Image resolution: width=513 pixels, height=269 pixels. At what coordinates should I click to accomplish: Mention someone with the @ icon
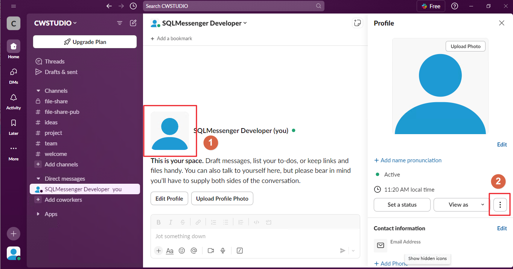coord(194,251)
